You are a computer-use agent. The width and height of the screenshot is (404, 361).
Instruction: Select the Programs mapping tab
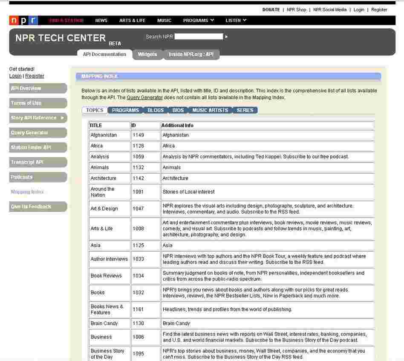125,110
